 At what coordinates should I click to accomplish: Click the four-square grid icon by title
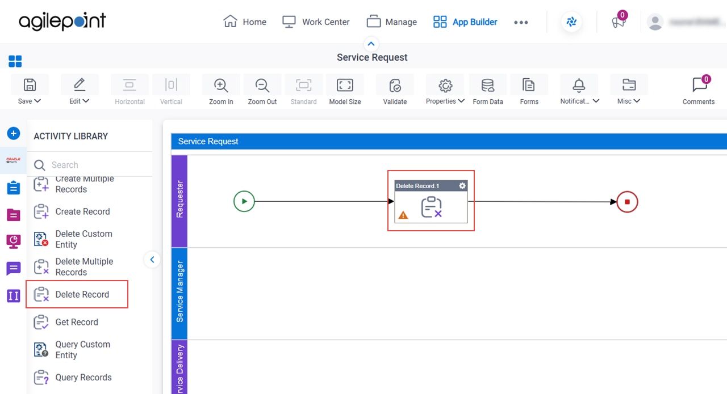[x=15, y=61]
